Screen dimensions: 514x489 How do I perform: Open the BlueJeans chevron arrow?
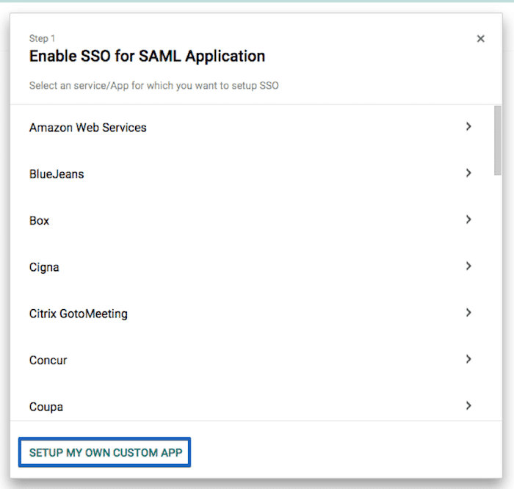[x=468, y=173]
